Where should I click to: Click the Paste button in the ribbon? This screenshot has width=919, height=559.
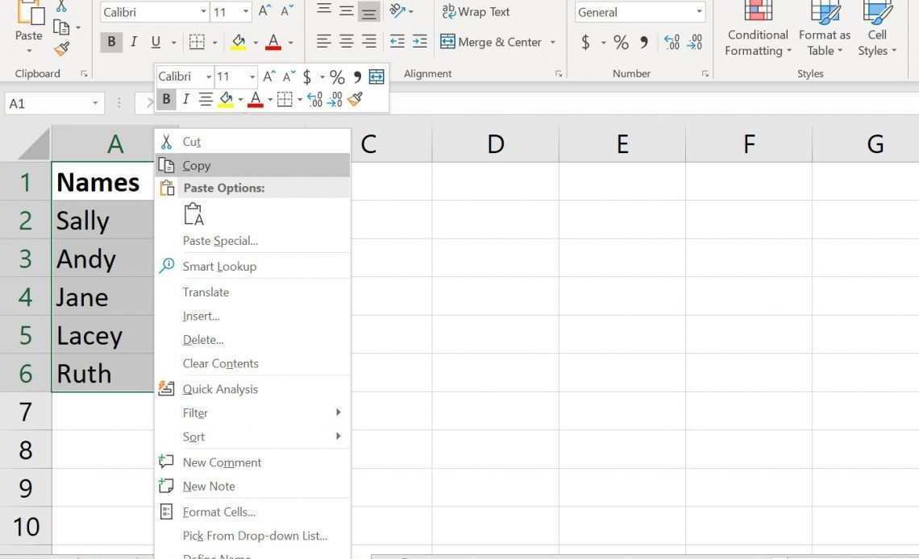click(28, 24)
